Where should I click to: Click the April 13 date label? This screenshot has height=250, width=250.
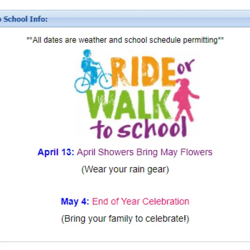tap(56, 152)
